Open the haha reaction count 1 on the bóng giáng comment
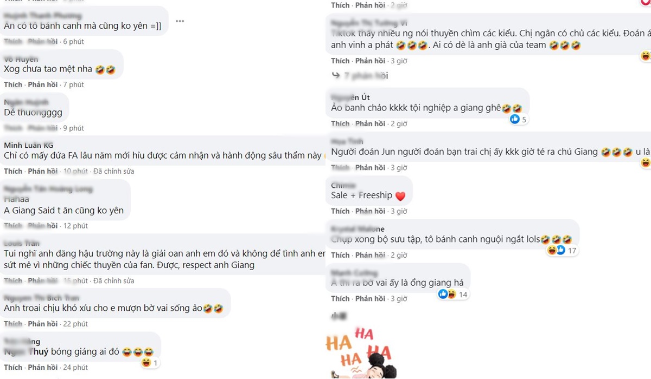The height and width of the screenshot is (379, 651). click(150, 363)
